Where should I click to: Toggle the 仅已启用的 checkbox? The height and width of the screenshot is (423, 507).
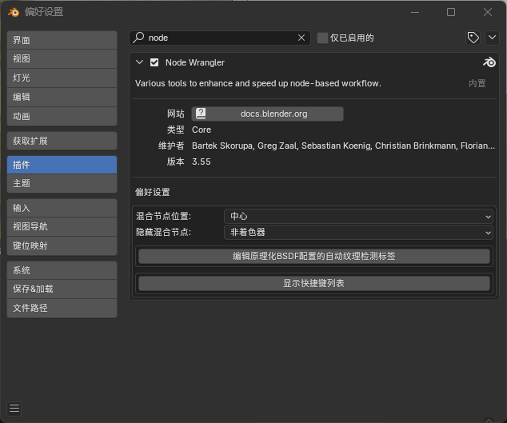tap(322, 38)
